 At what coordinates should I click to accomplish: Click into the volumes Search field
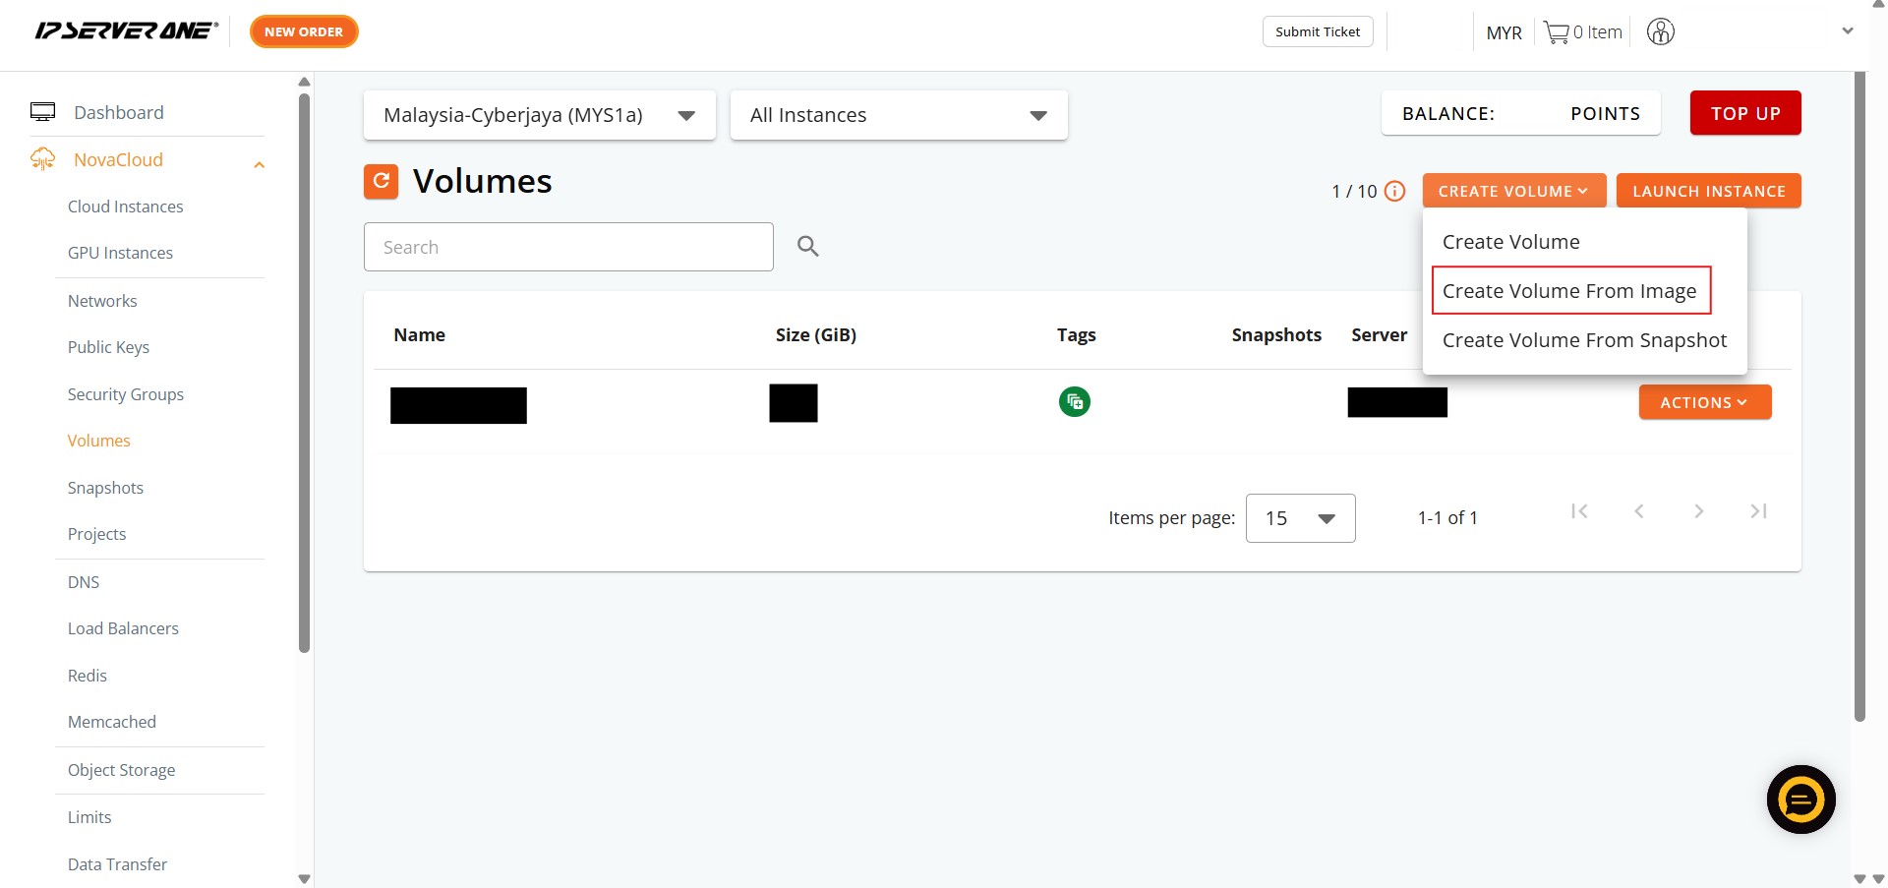[568, 247]
